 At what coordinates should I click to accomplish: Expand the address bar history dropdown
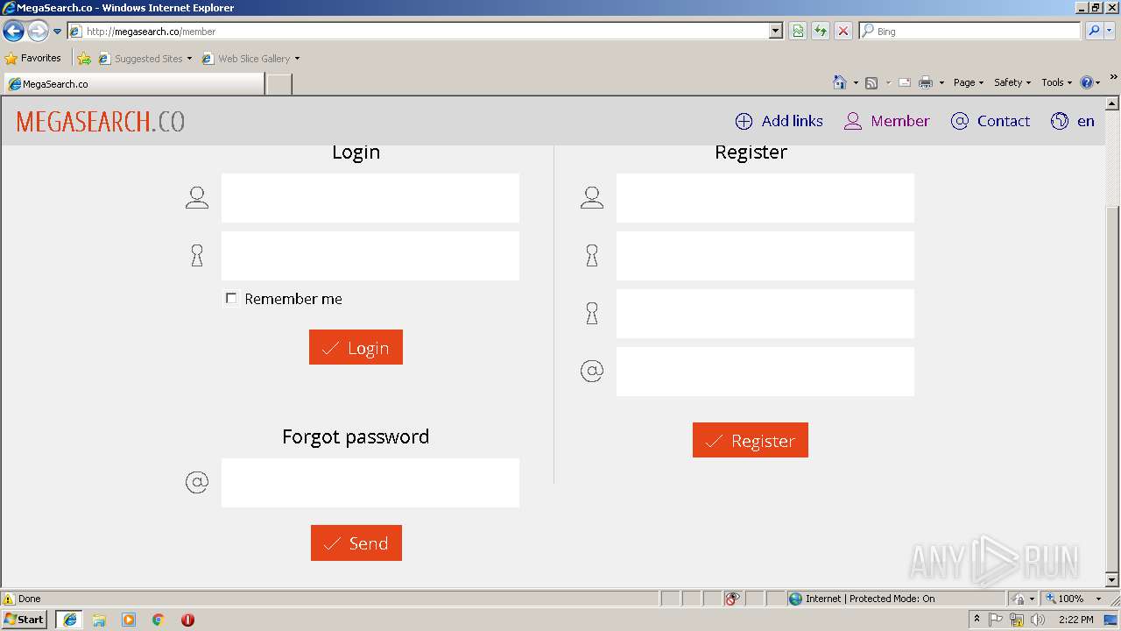pos(775,32)
